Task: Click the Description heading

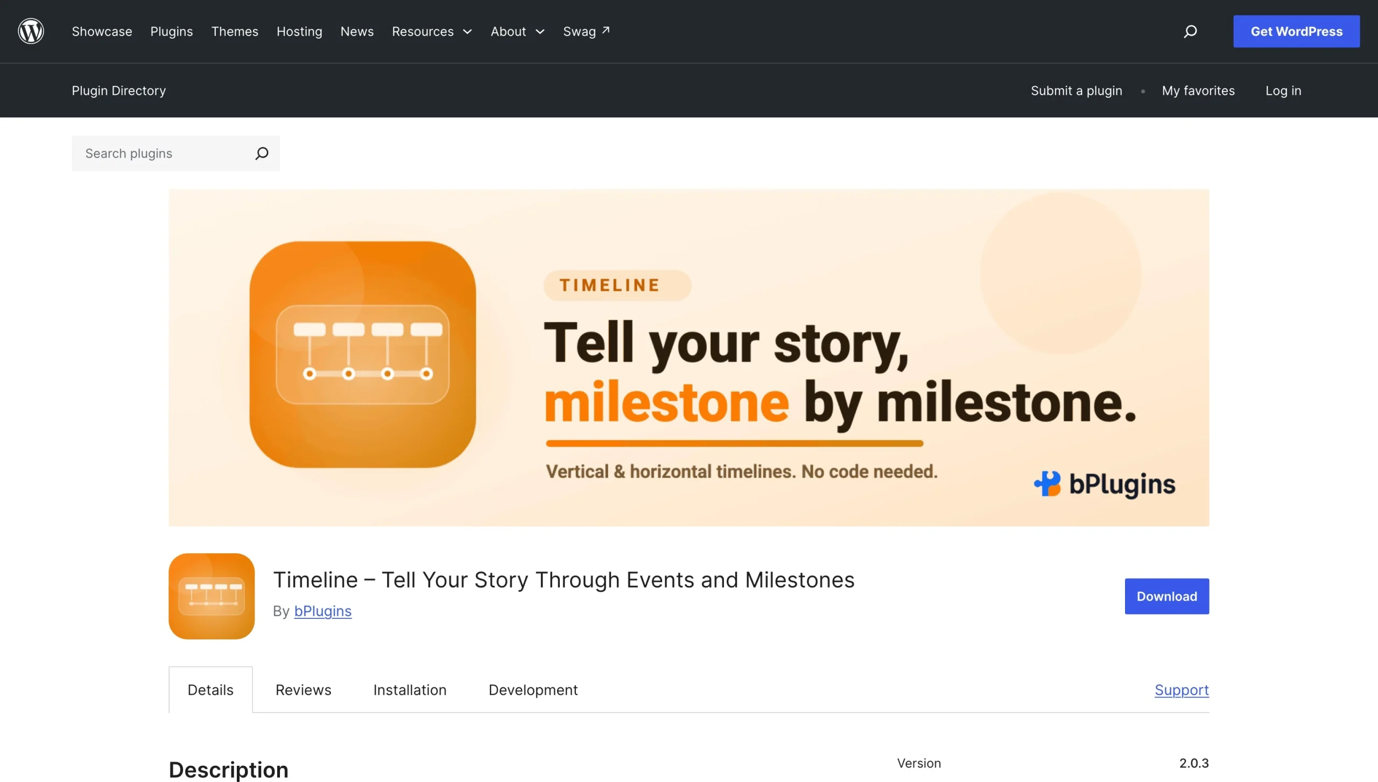Action: pos(228,769)
